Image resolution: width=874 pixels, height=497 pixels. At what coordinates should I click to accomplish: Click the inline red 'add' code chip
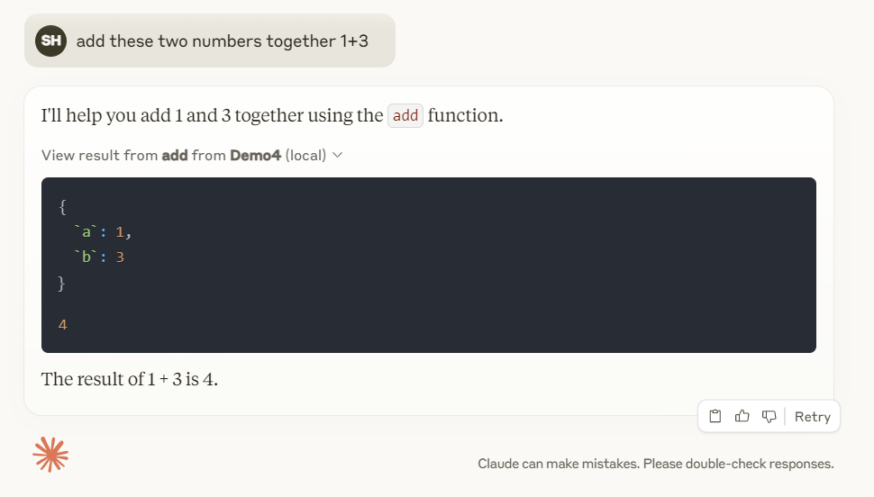(x=405, y=115)
